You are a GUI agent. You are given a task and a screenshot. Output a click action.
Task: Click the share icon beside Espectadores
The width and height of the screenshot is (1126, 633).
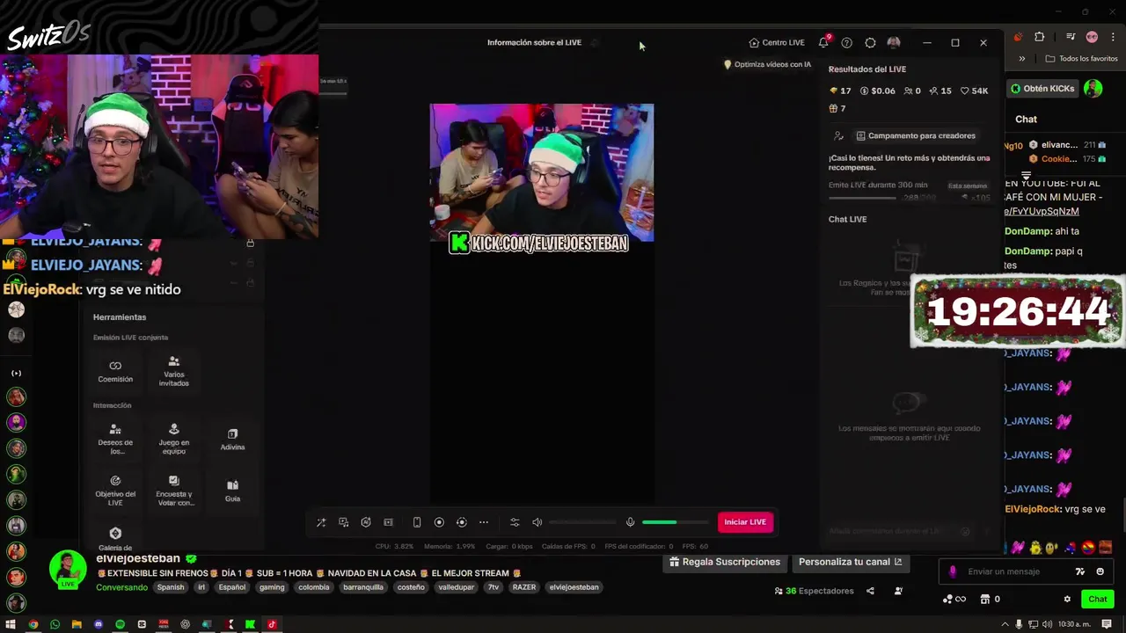click(x=870, y=591)
